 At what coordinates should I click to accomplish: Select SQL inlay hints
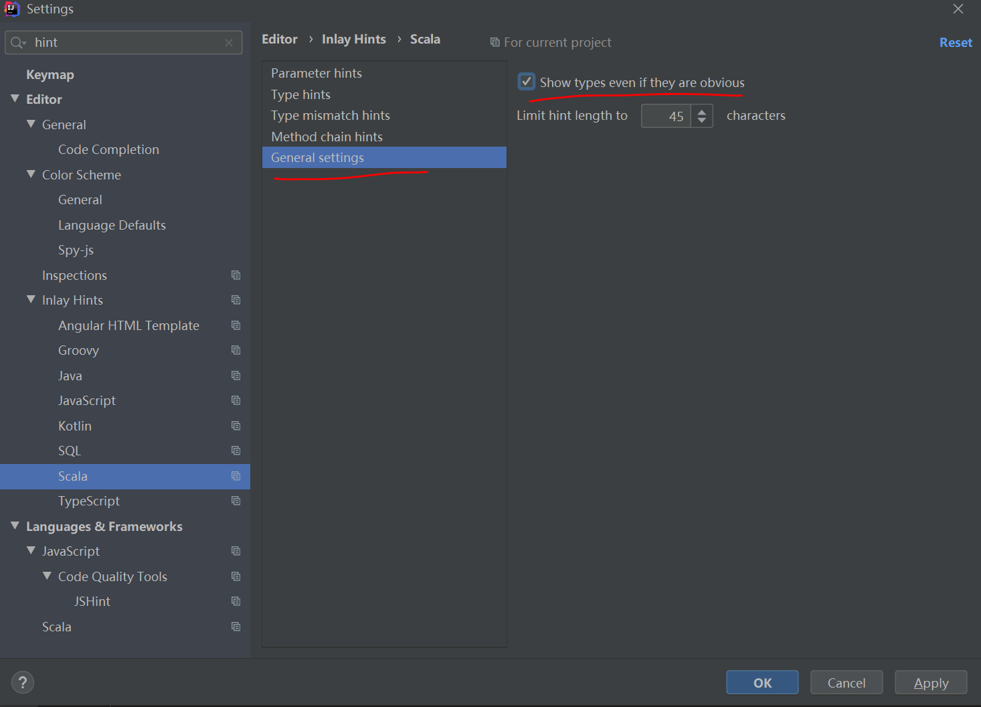[x=70, y=451]
